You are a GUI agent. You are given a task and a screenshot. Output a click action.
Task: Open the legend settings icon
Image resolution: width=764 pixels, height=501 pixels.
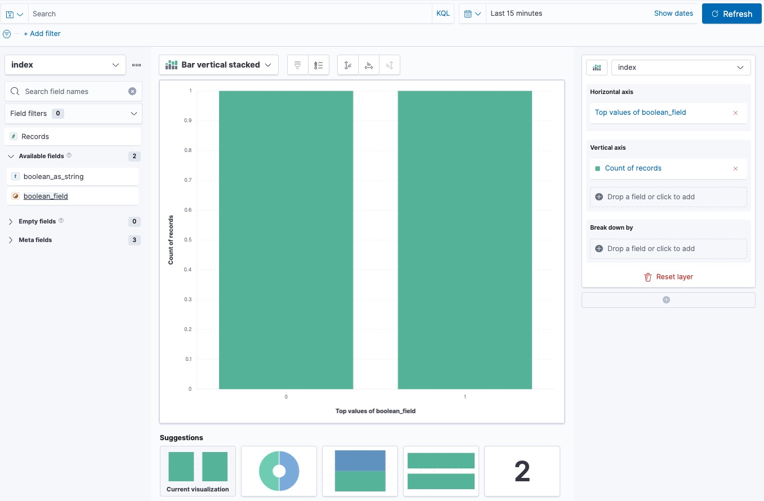coord(319,65)
